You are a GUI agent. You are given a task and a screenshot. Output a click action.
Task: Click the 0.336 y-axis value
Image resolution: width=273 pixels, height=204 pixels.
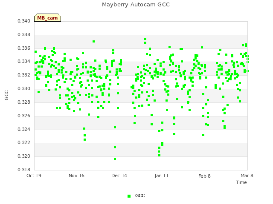(x=24, y=48)
